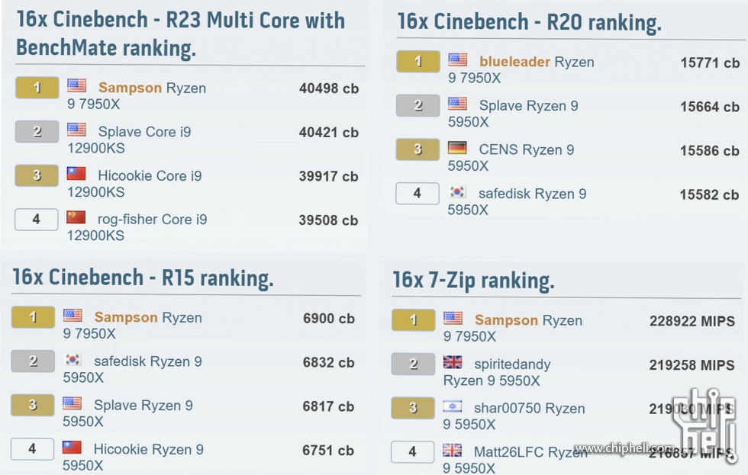
Task: Click the 6832 cb score
Action: tap(329, 362)
